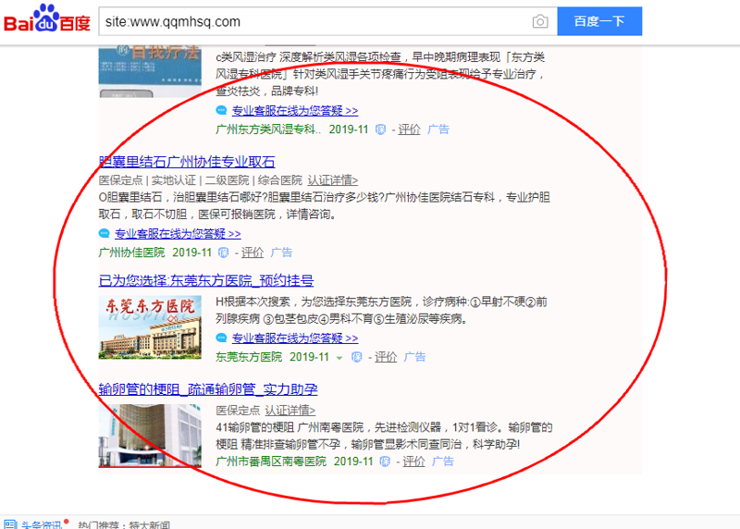Image resolution: width=740 pixels, height=529 pixels.
Task: Open the 自我疗法 thumbnail image
Action: coord(150,72)
